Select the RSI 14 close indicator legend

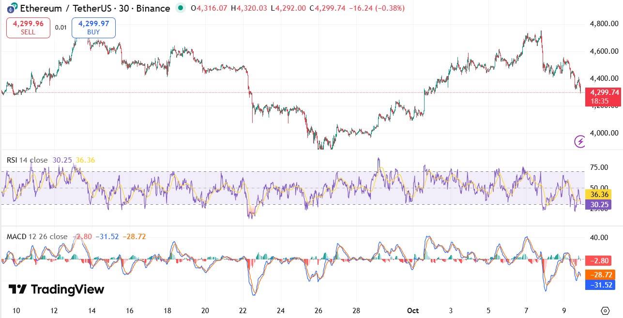pyautogui.click(x=27, y=160)
